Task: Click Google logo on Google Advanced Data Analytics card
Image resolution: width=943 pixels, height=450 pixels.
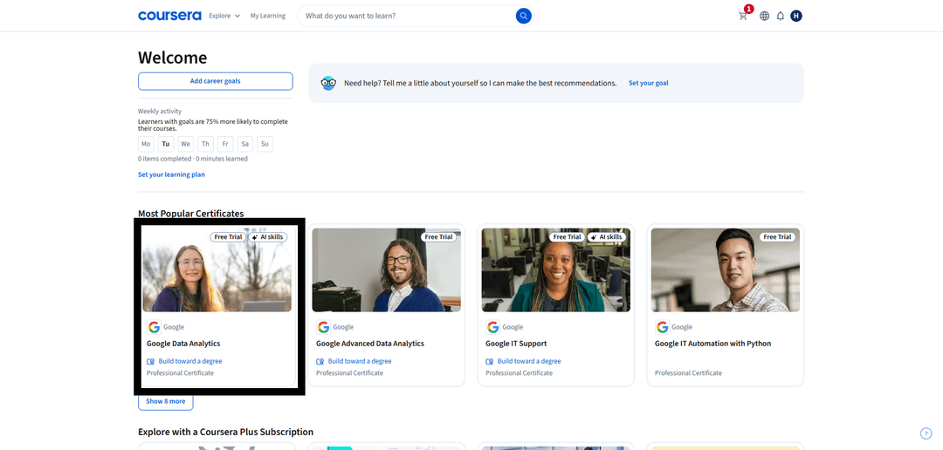Action: pyautogui.click(x=324, y=327)
